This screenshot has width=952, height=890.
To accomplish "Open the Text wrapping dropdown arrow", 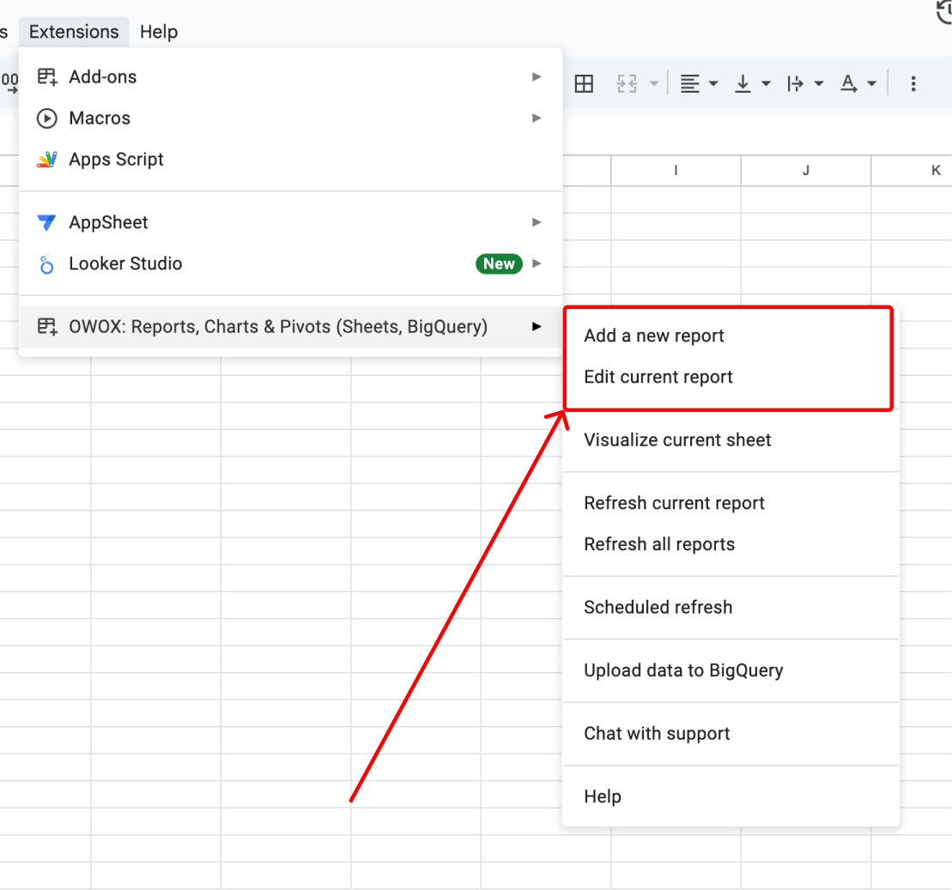I will [819, 84].
